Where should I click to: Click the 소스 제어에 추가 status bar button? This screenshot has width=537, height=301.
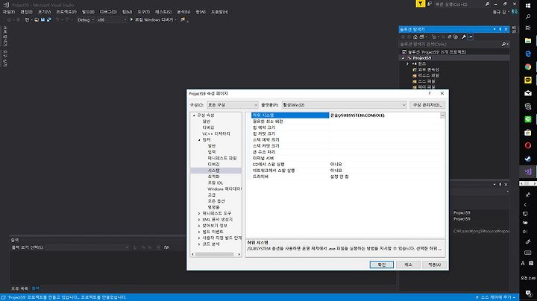[x=495, y=297]
